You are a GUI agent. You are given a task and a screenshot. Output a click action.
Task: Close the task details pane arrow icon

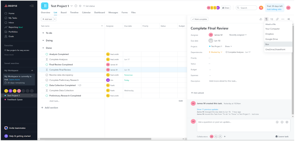[288, 19]
